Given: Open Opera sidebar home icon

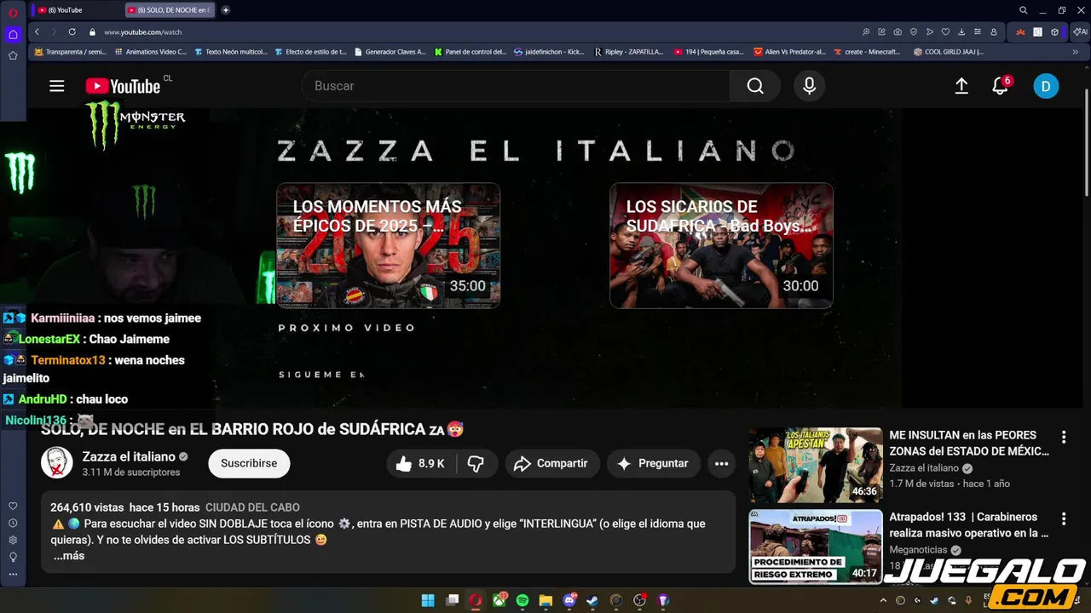Looking at the screenshot, I should pyautogui.click(x=13, y=35).
